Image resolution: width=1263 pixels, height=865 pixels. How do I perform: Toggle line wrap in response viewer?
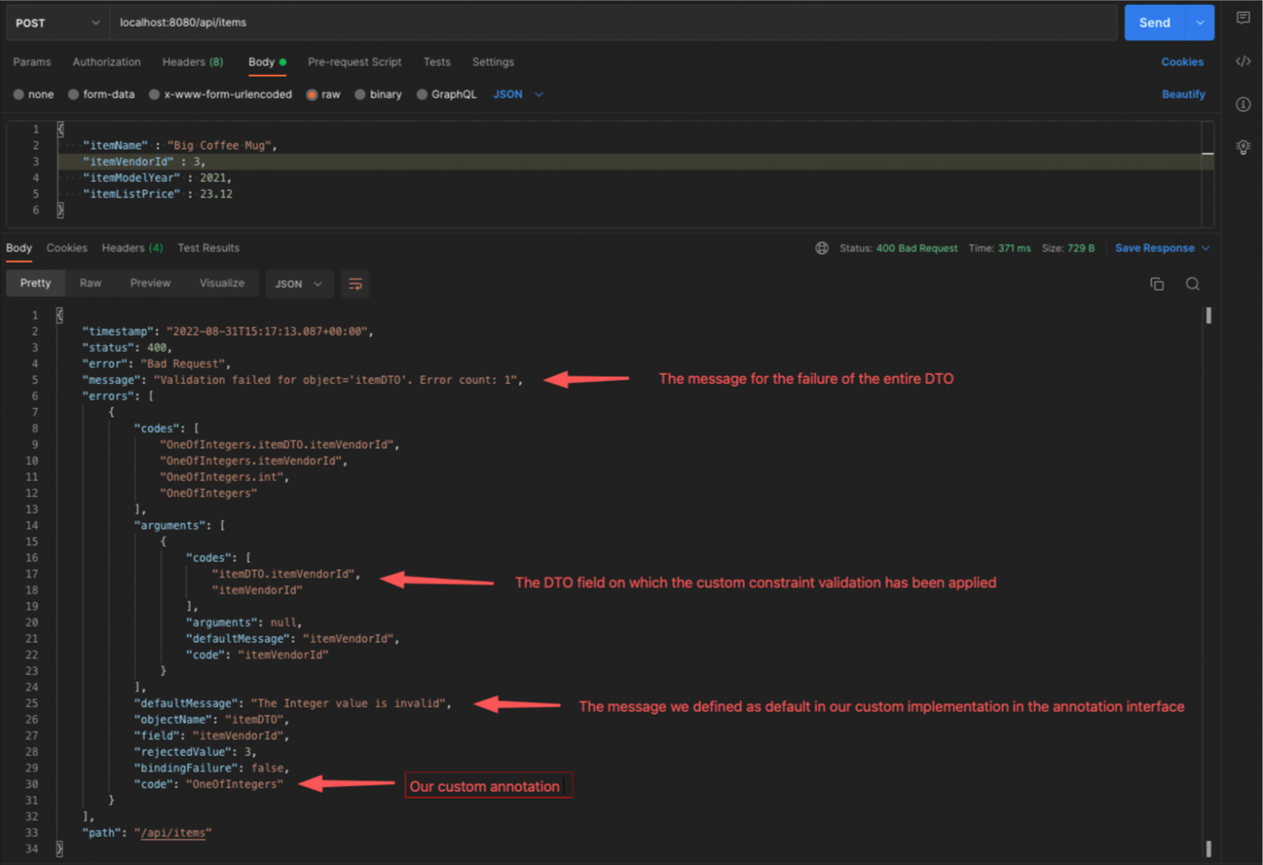[355, 284]
